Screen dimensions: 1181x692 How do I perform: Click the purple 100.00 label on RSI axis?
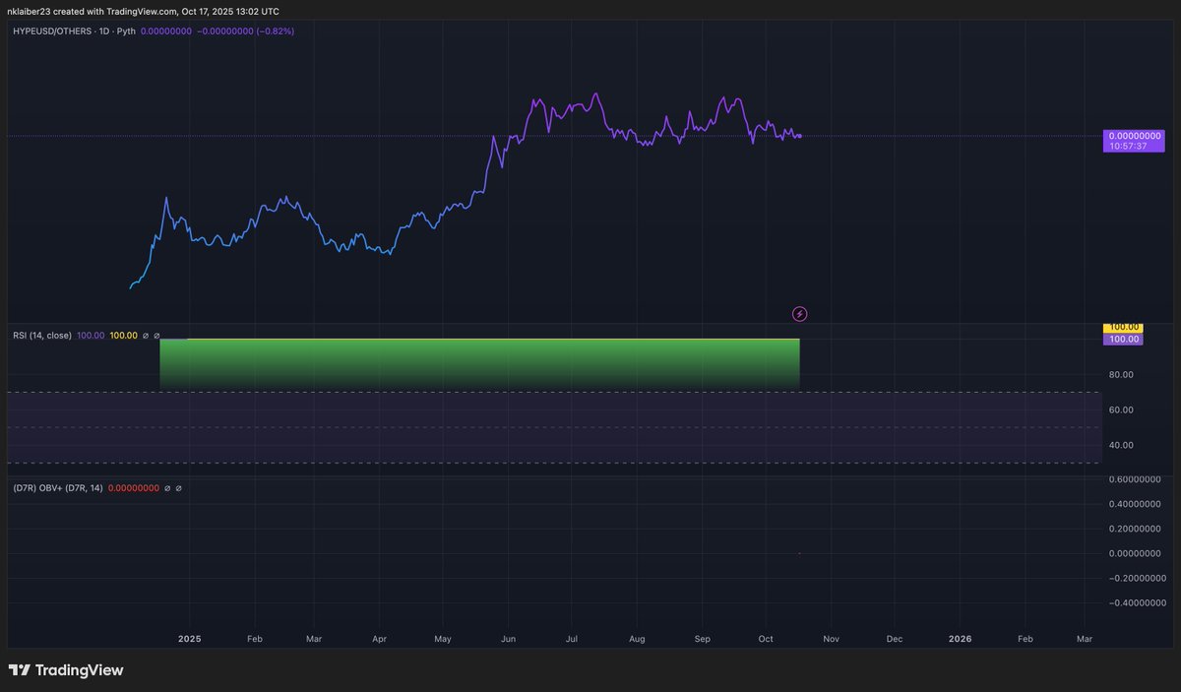pos(1122,339)
